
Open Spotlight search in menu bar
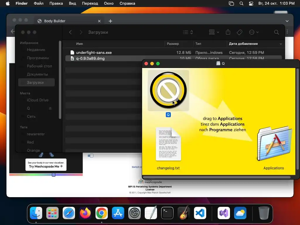coord(241,4)
